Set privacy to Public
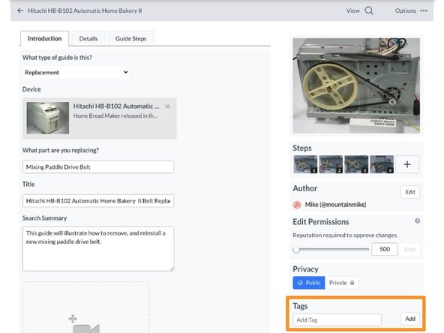 [309, 283]
